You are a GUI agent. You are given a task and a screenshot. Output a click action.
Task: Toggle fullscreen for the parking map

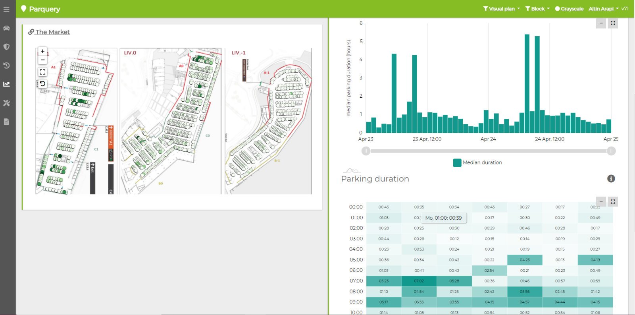(x=42, y=72)
